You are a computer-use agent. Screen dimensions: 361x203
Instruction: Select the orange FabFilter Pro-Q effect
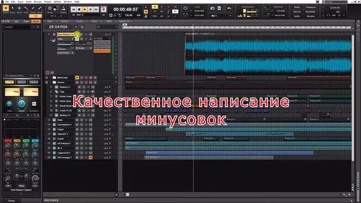[102, 50]
